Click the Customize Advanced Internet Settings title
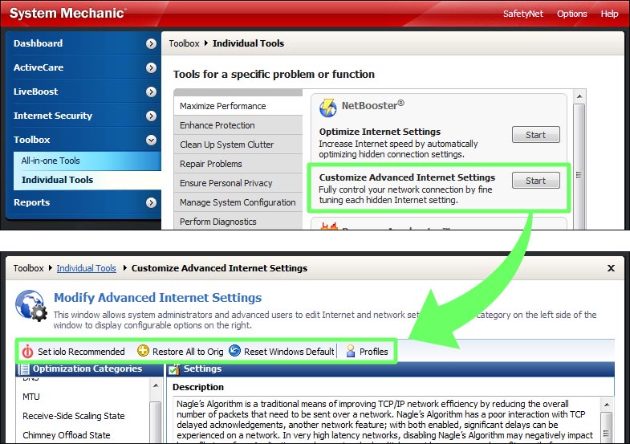630x444 pixels. click(407, 177)
